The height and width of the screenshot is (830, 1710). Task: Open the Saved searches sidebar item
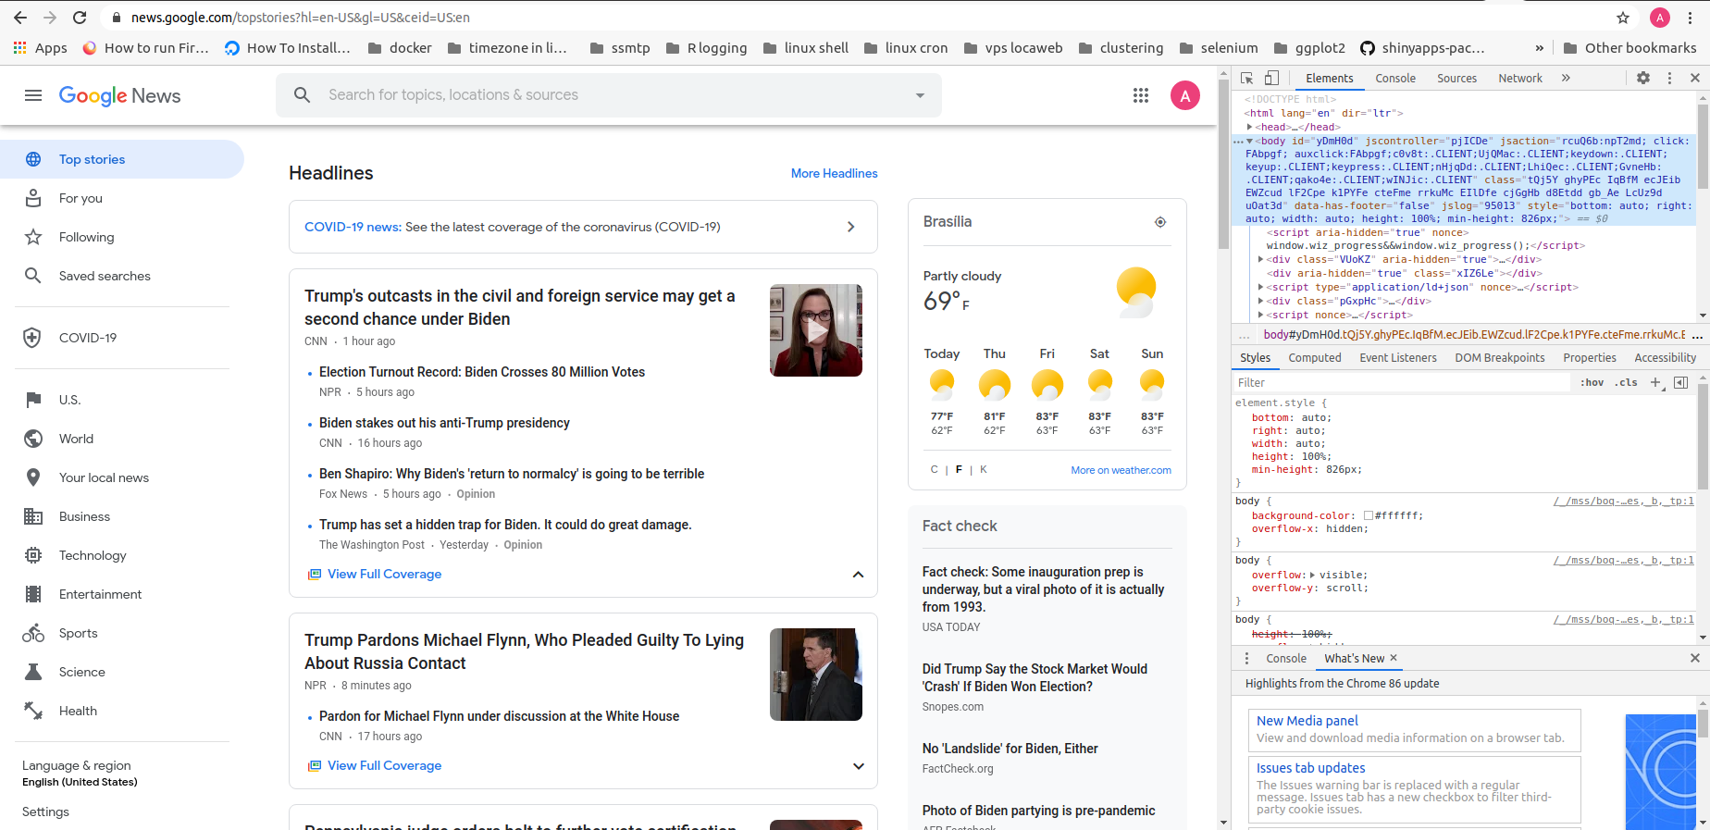pos(122,276)
